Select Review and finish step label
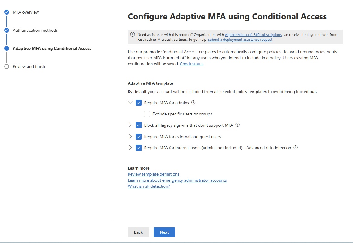The width and height of the screenshot is (353, 243). pyautogui.click(x=29, y=66)
